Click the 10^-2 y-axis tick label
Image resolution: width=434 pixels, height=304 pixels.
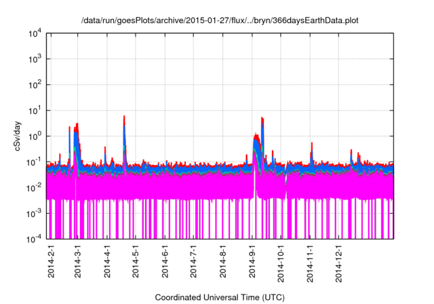coord(34,187)
